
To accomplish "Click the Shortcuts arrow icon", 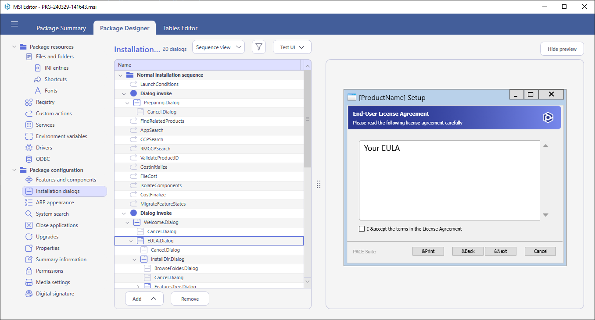I will [x=38, y=79].
